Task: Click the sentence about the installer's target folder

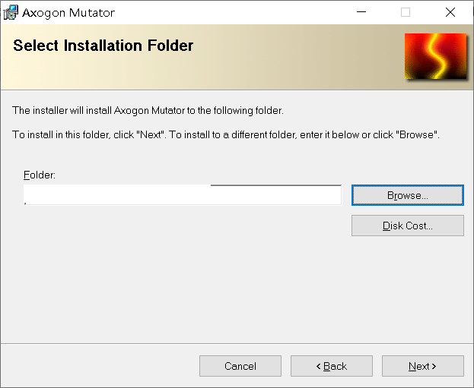Action: tap(148, 110)
